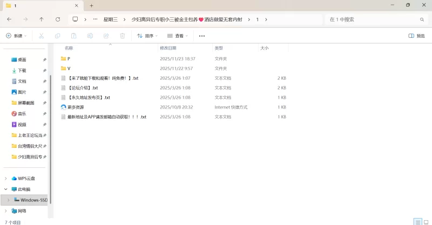
Task: Open the more options ellipsis menu
Action: (202, 36)
